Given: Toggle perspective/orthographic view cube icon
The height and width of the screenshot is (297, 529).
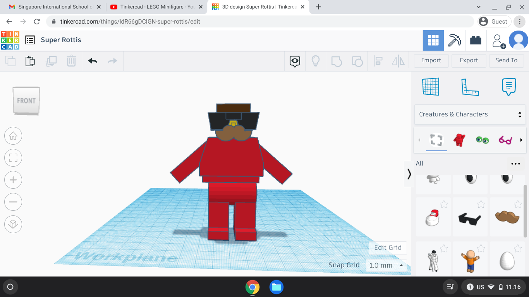Looking at the screenshot, I should point(13,224).
